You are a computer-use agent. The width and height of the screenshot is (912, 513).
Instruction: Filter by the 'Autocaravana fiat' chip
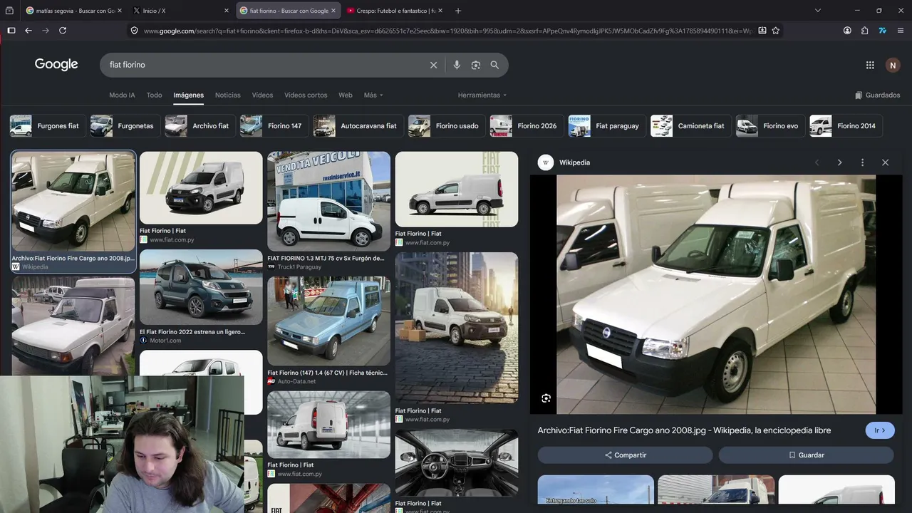(358, 126)
